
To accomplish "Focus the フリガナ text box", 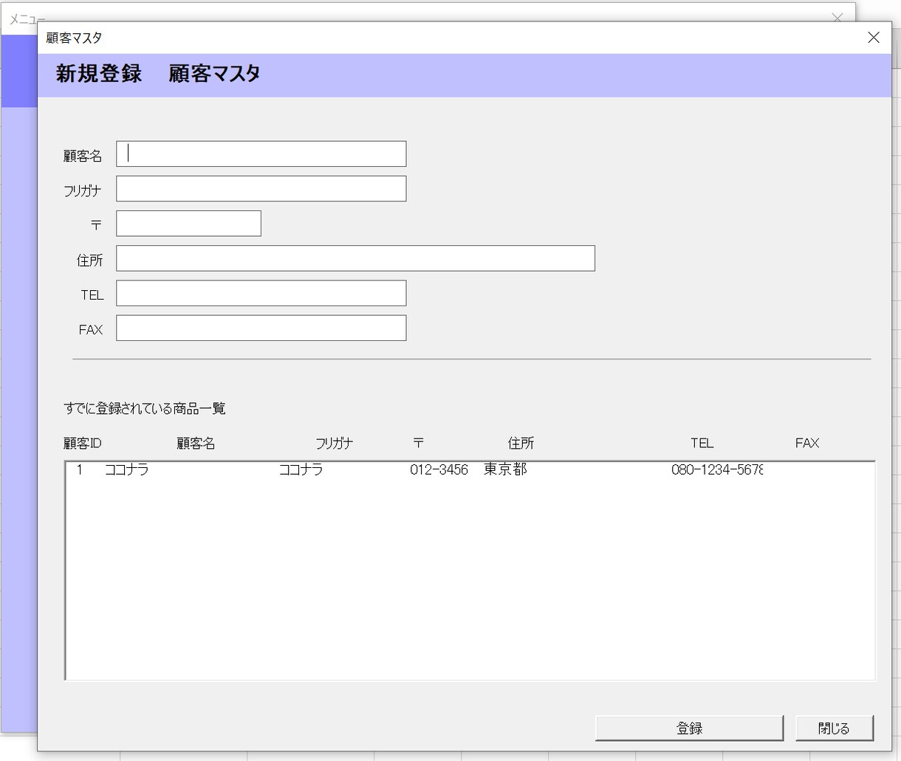I will coord(261,188).
